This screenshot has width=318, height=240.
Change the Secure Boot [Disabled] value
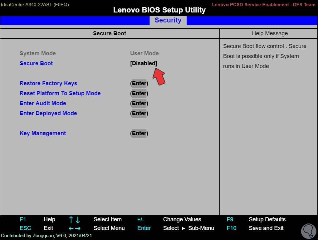144,63
